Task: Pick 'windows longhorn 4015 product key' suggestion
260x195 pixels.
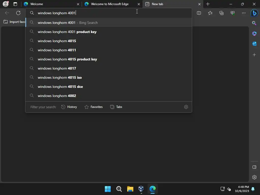Action: coord(109,59)
